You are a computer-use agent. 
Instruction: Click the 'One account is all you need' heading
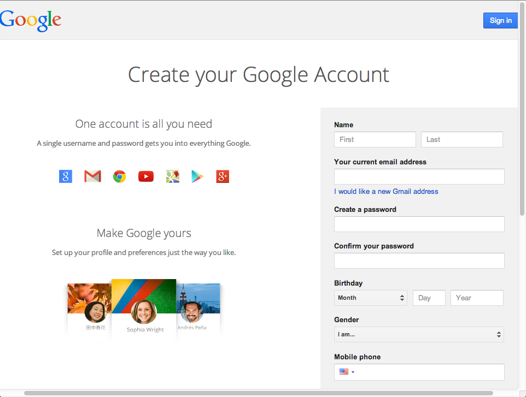144,124
